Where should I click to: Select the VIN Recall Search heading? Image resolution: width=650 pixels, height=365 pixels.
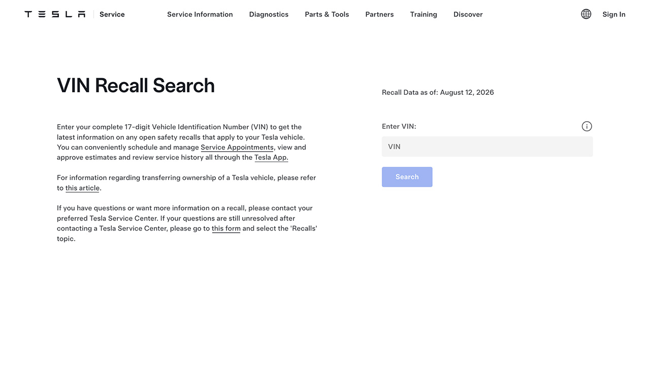(136, 85)
